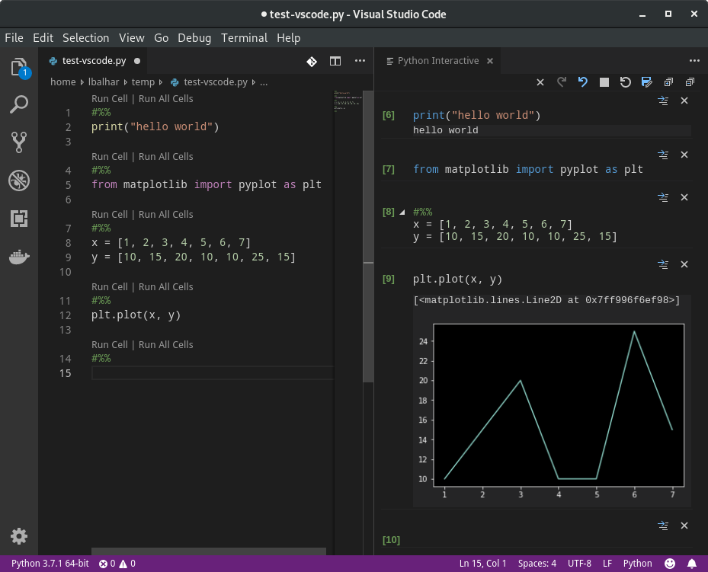The image size is (708, 572).
Task: Open the Debug view (crossed bug icon)
Action: (x=19, y=181)
